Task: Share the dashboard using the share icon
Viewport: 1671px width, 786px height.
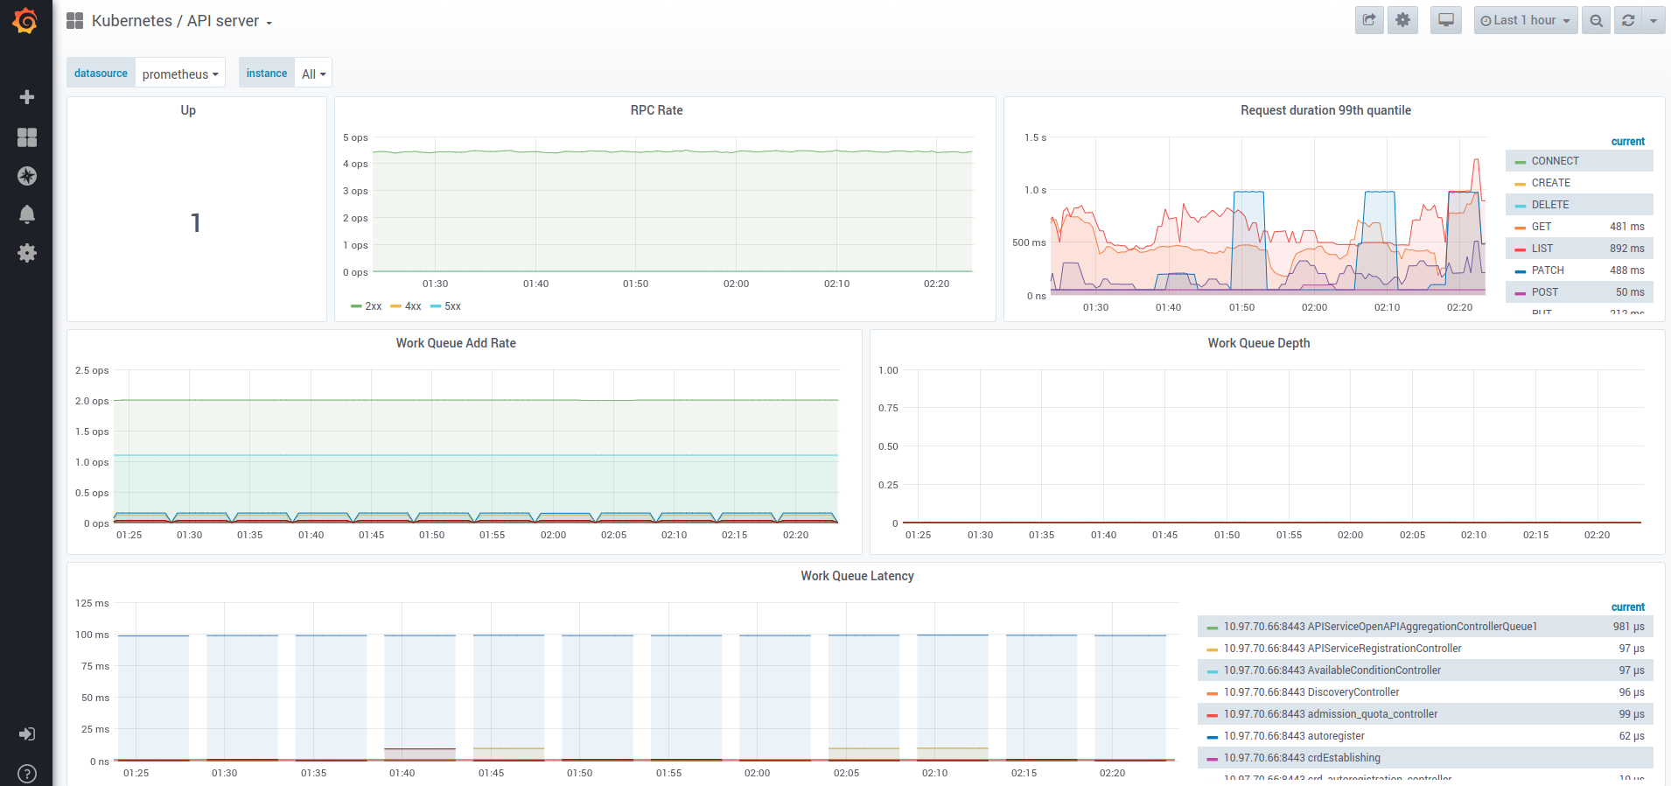Action: tap(1369, 20)
